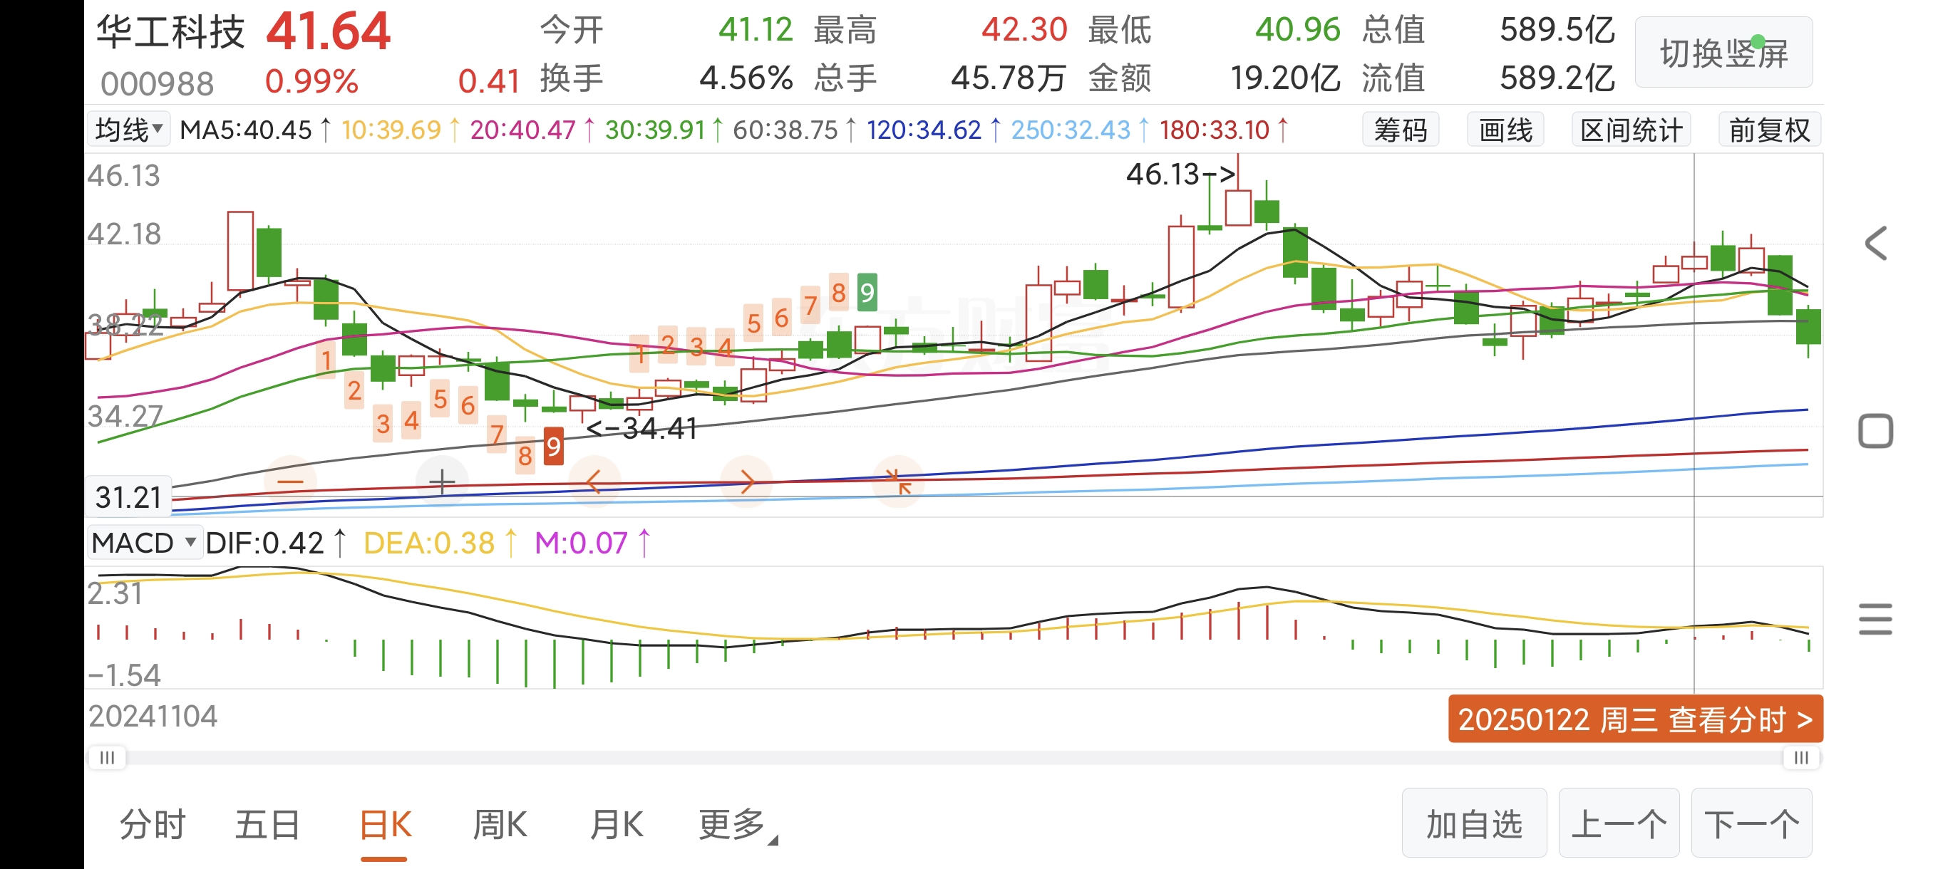The image size is (1933, 869).
Task: Open the 筹码 chip distribution view
Action: 1401,130
